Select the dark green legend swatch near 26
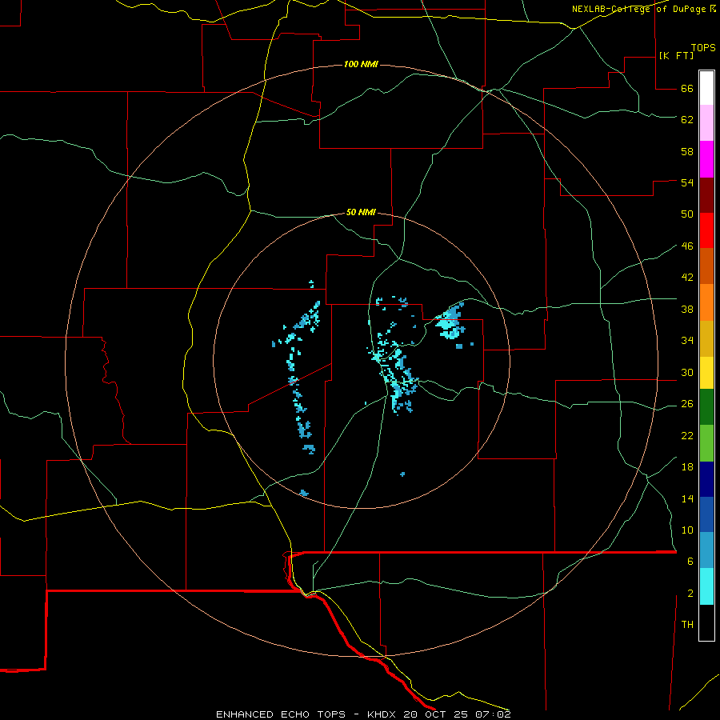This screenshot has width=720, height=720. point(706,407)
